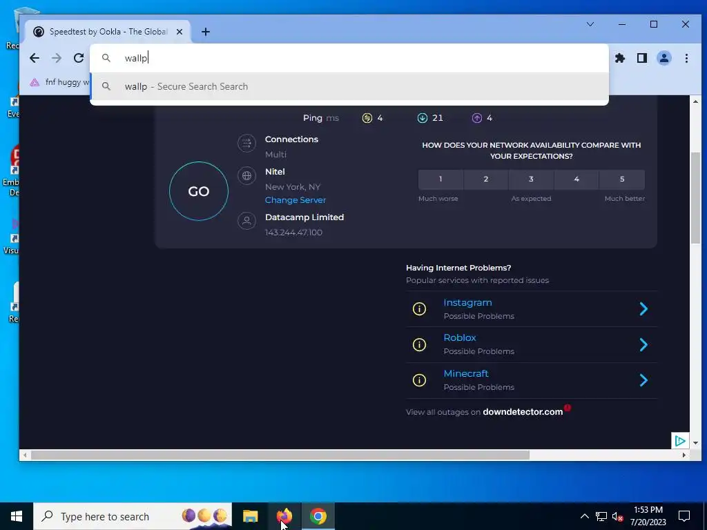The height and width of the screenshot is (530, 707).
Task: Expand Instagram row chevron arrow
Action: point(643,308)
